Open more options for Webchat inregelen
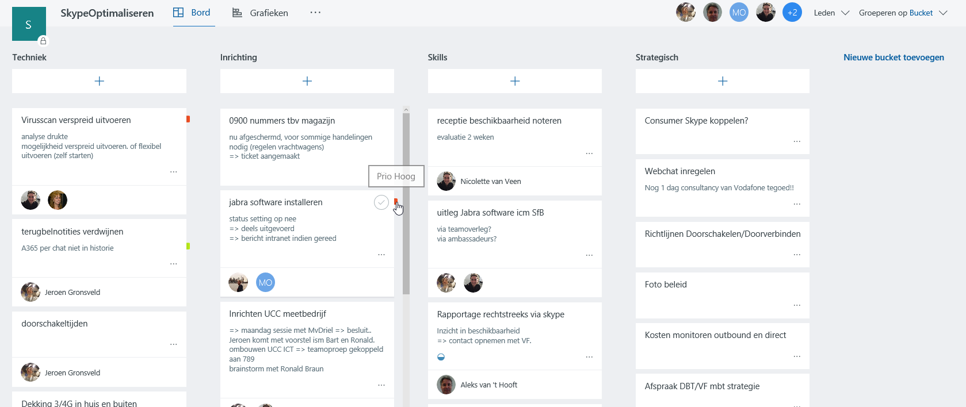Viewport: 966px width, 407px height. 797,204
